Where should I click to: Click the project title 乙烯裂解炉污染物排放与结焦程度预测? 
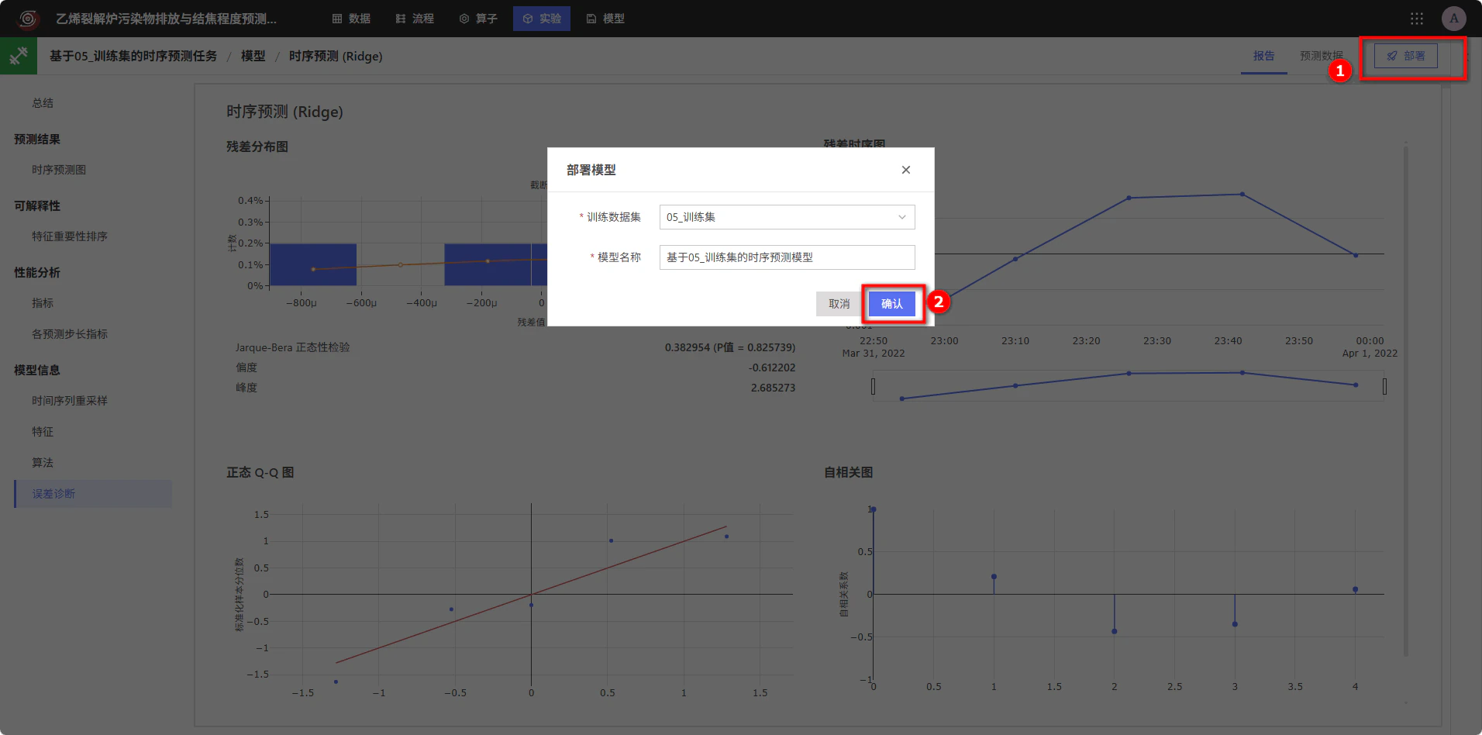pos(166,19)
